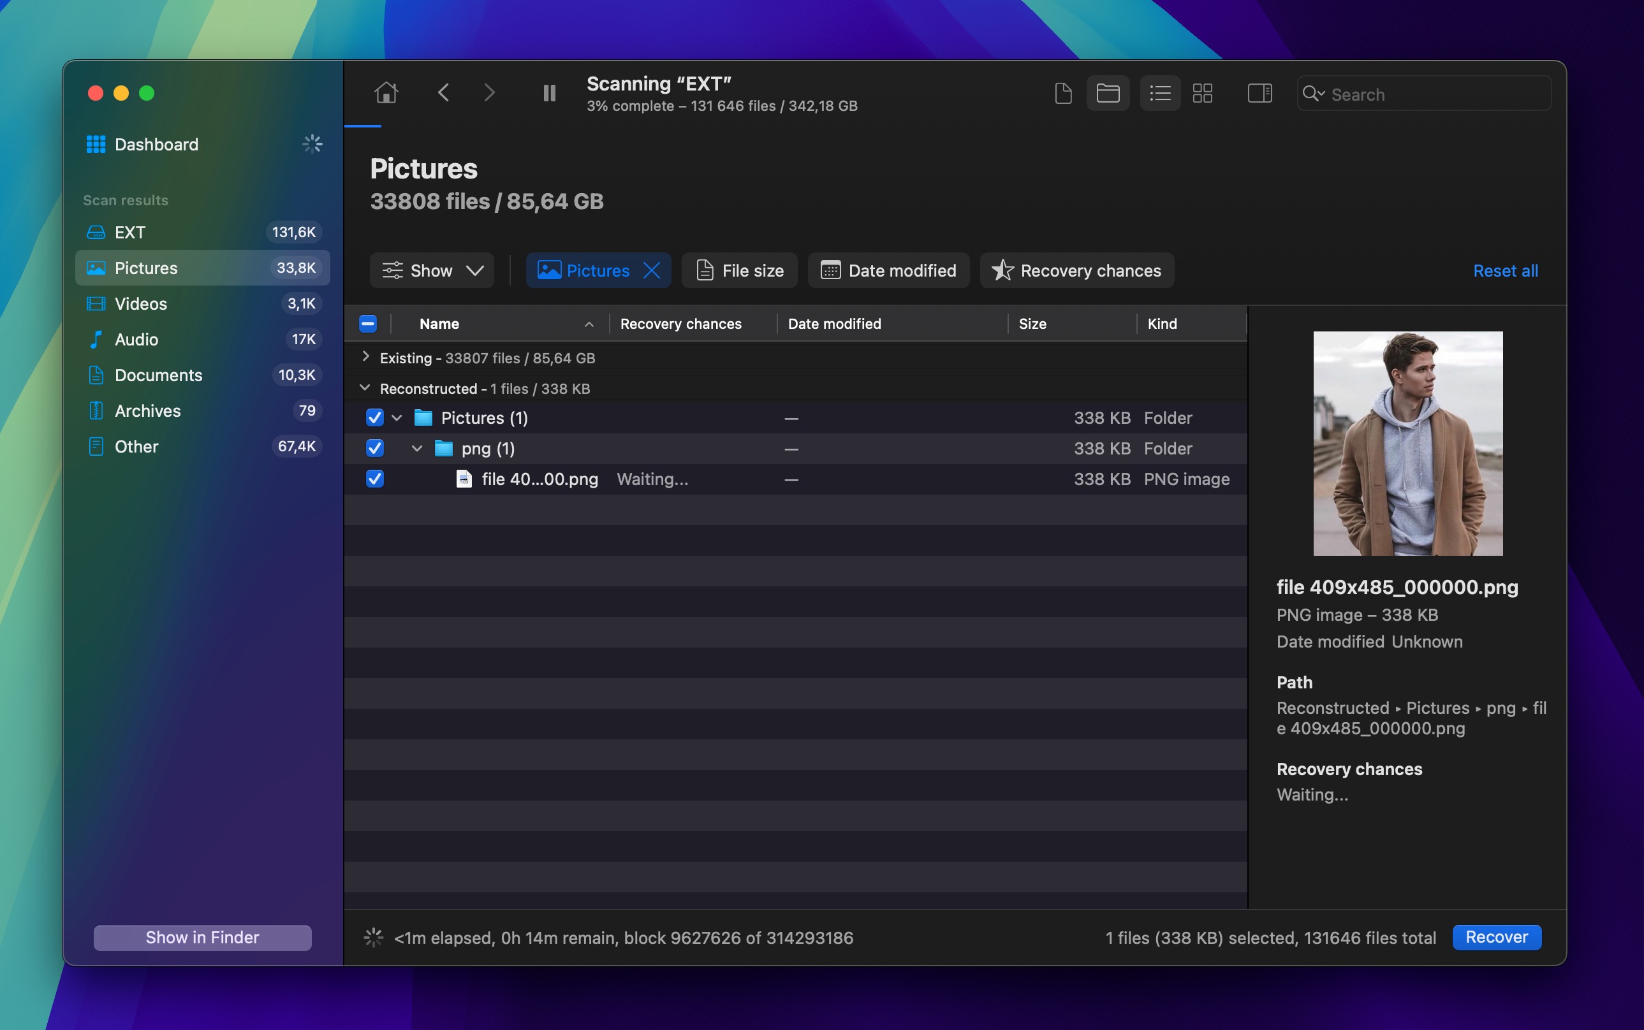Switch to the folder view icon
The image size is (1644, 1030).
pos(1108,93)
